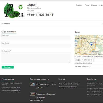Click the footer Site www.forek.spb.ru line
The width and height of the screenshot is (103, 103).
coord(94,95)
